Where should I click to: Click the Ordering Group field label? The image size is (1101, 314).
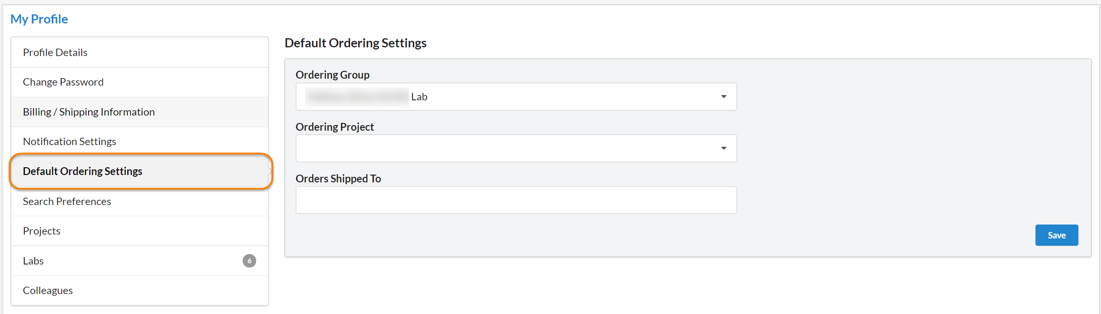[332, 75]
